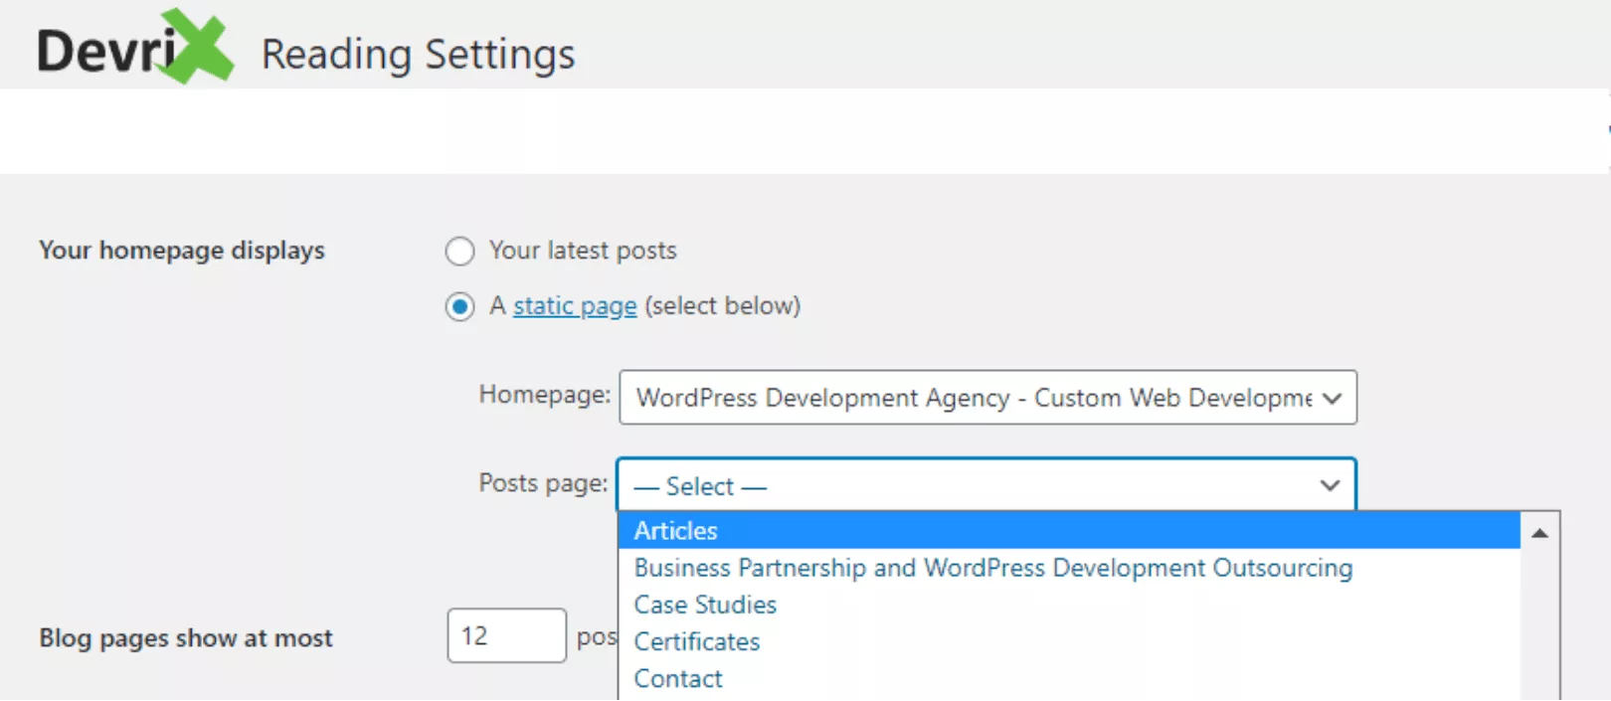
Task: Click the 'Blog pages show at most' label
Action: [x=186, y=638]
